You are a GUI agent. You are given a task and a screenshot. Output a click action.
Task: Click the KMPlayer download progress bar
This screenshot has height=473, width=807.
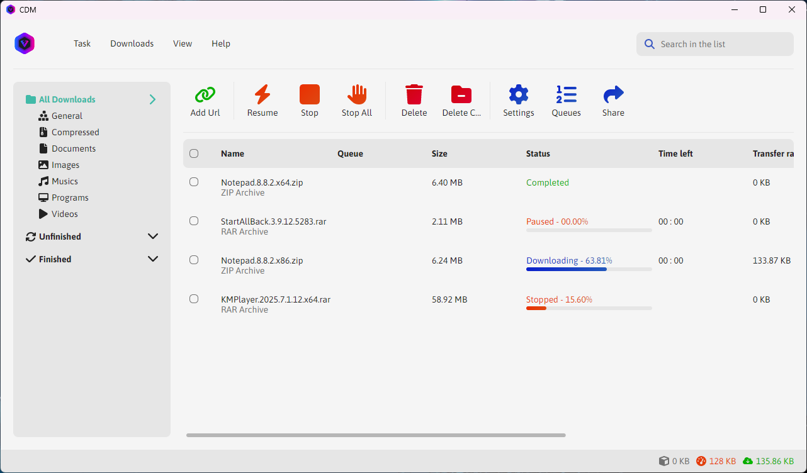click(589, 308)
